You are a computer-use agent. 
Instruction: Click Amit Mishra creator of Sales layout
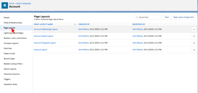84,36
